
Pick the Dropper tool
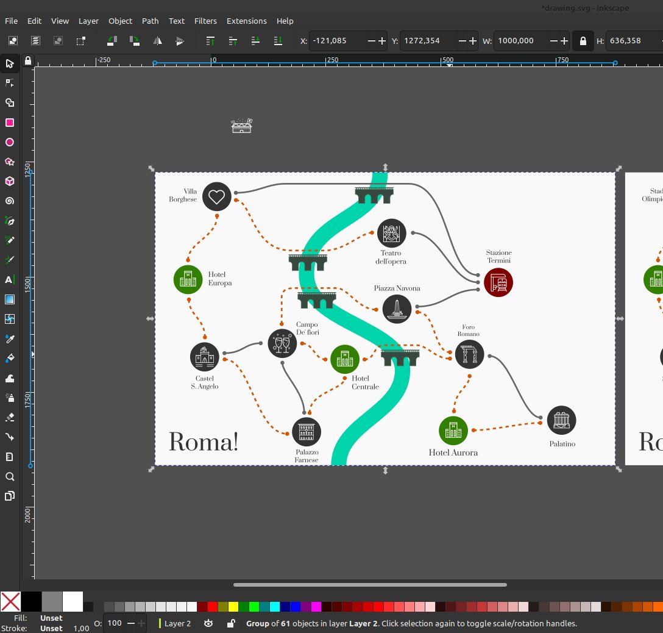tap(10, 339)
